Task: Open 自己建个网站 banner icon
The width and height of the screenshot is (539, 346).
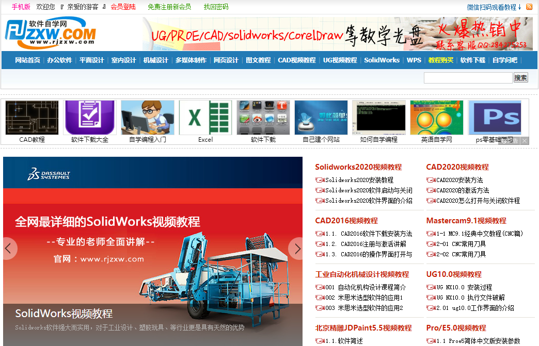Action: (321, 118)
